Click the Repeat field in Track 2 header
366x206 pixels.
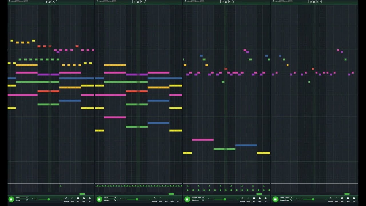[x=105, y=1]
